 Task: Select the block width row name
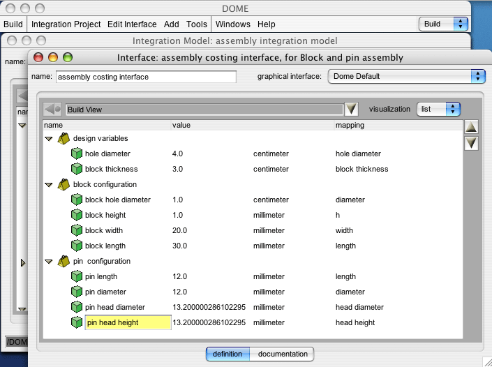click(104, 230)
